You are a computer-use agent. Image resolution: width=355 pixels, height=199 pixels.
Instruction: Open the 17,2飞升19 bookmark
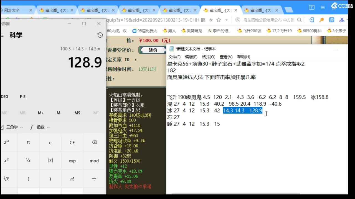pos(279,31)
